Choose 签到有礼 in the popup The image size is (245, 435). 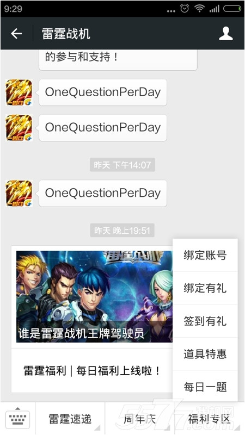coord(205,321)
